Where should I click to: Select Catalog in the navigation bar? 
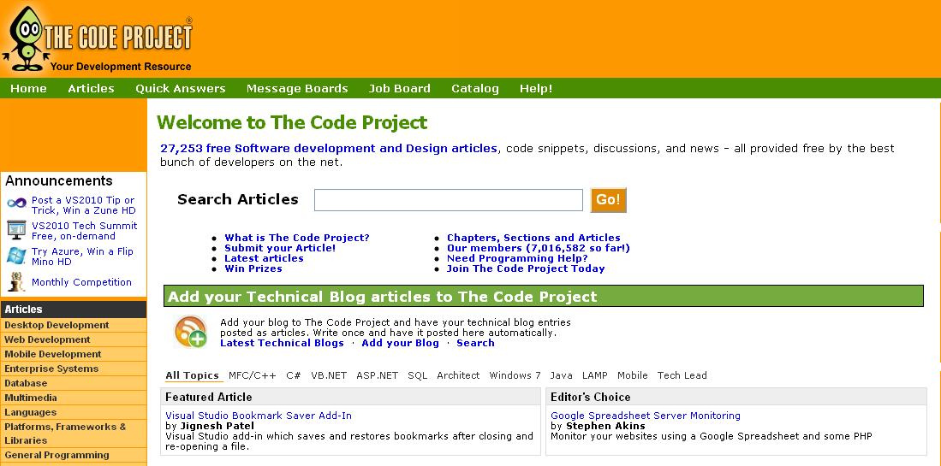(x=474, y=89)
